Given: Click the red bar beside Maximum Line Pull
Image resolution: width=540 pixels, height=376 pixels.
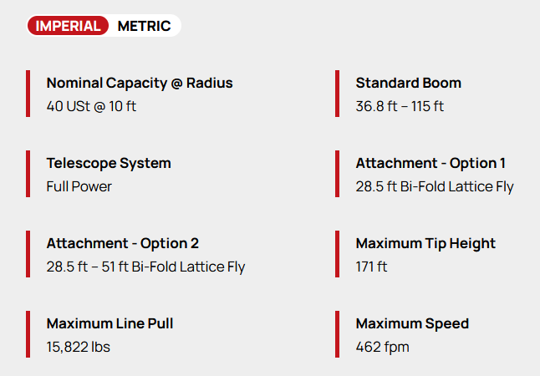Looking at the screenshot, I should click(28, 334).
